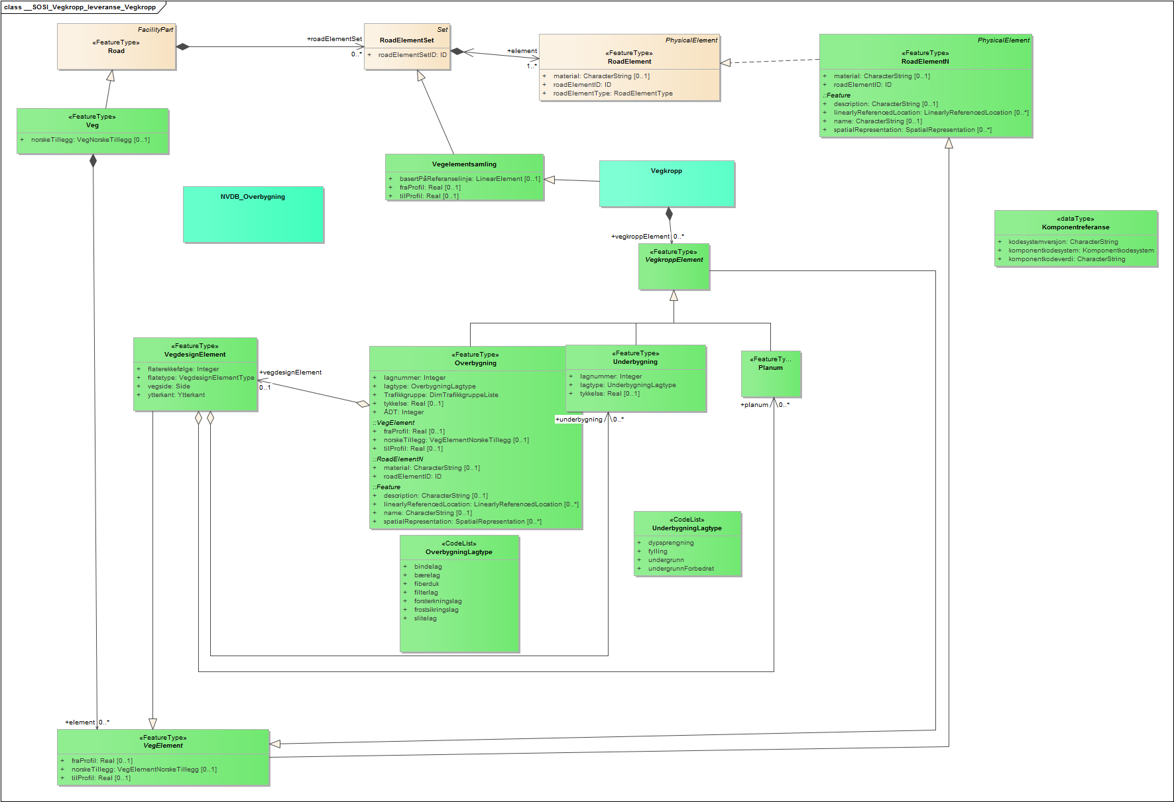Screen dimensions: 1174x802
Task: Select the bindelag entry in OverbygningLagtype
Action: pyautogui.click(x=428, y=567)
